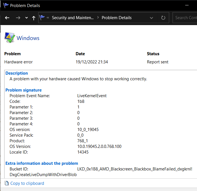The width and height of the screenshot is (197, 191).
Task: Select the Product value 768_1
Action: pyautogui.click(x=83, y=141)
